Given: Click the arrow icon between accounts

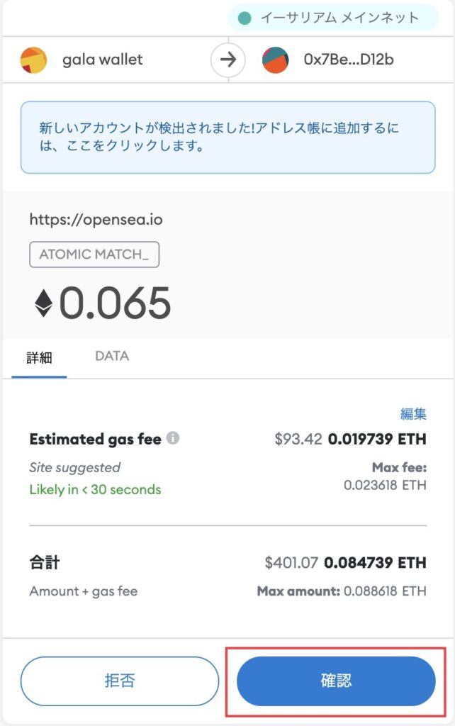Looking at the screenshot, I should coord(227,60).
